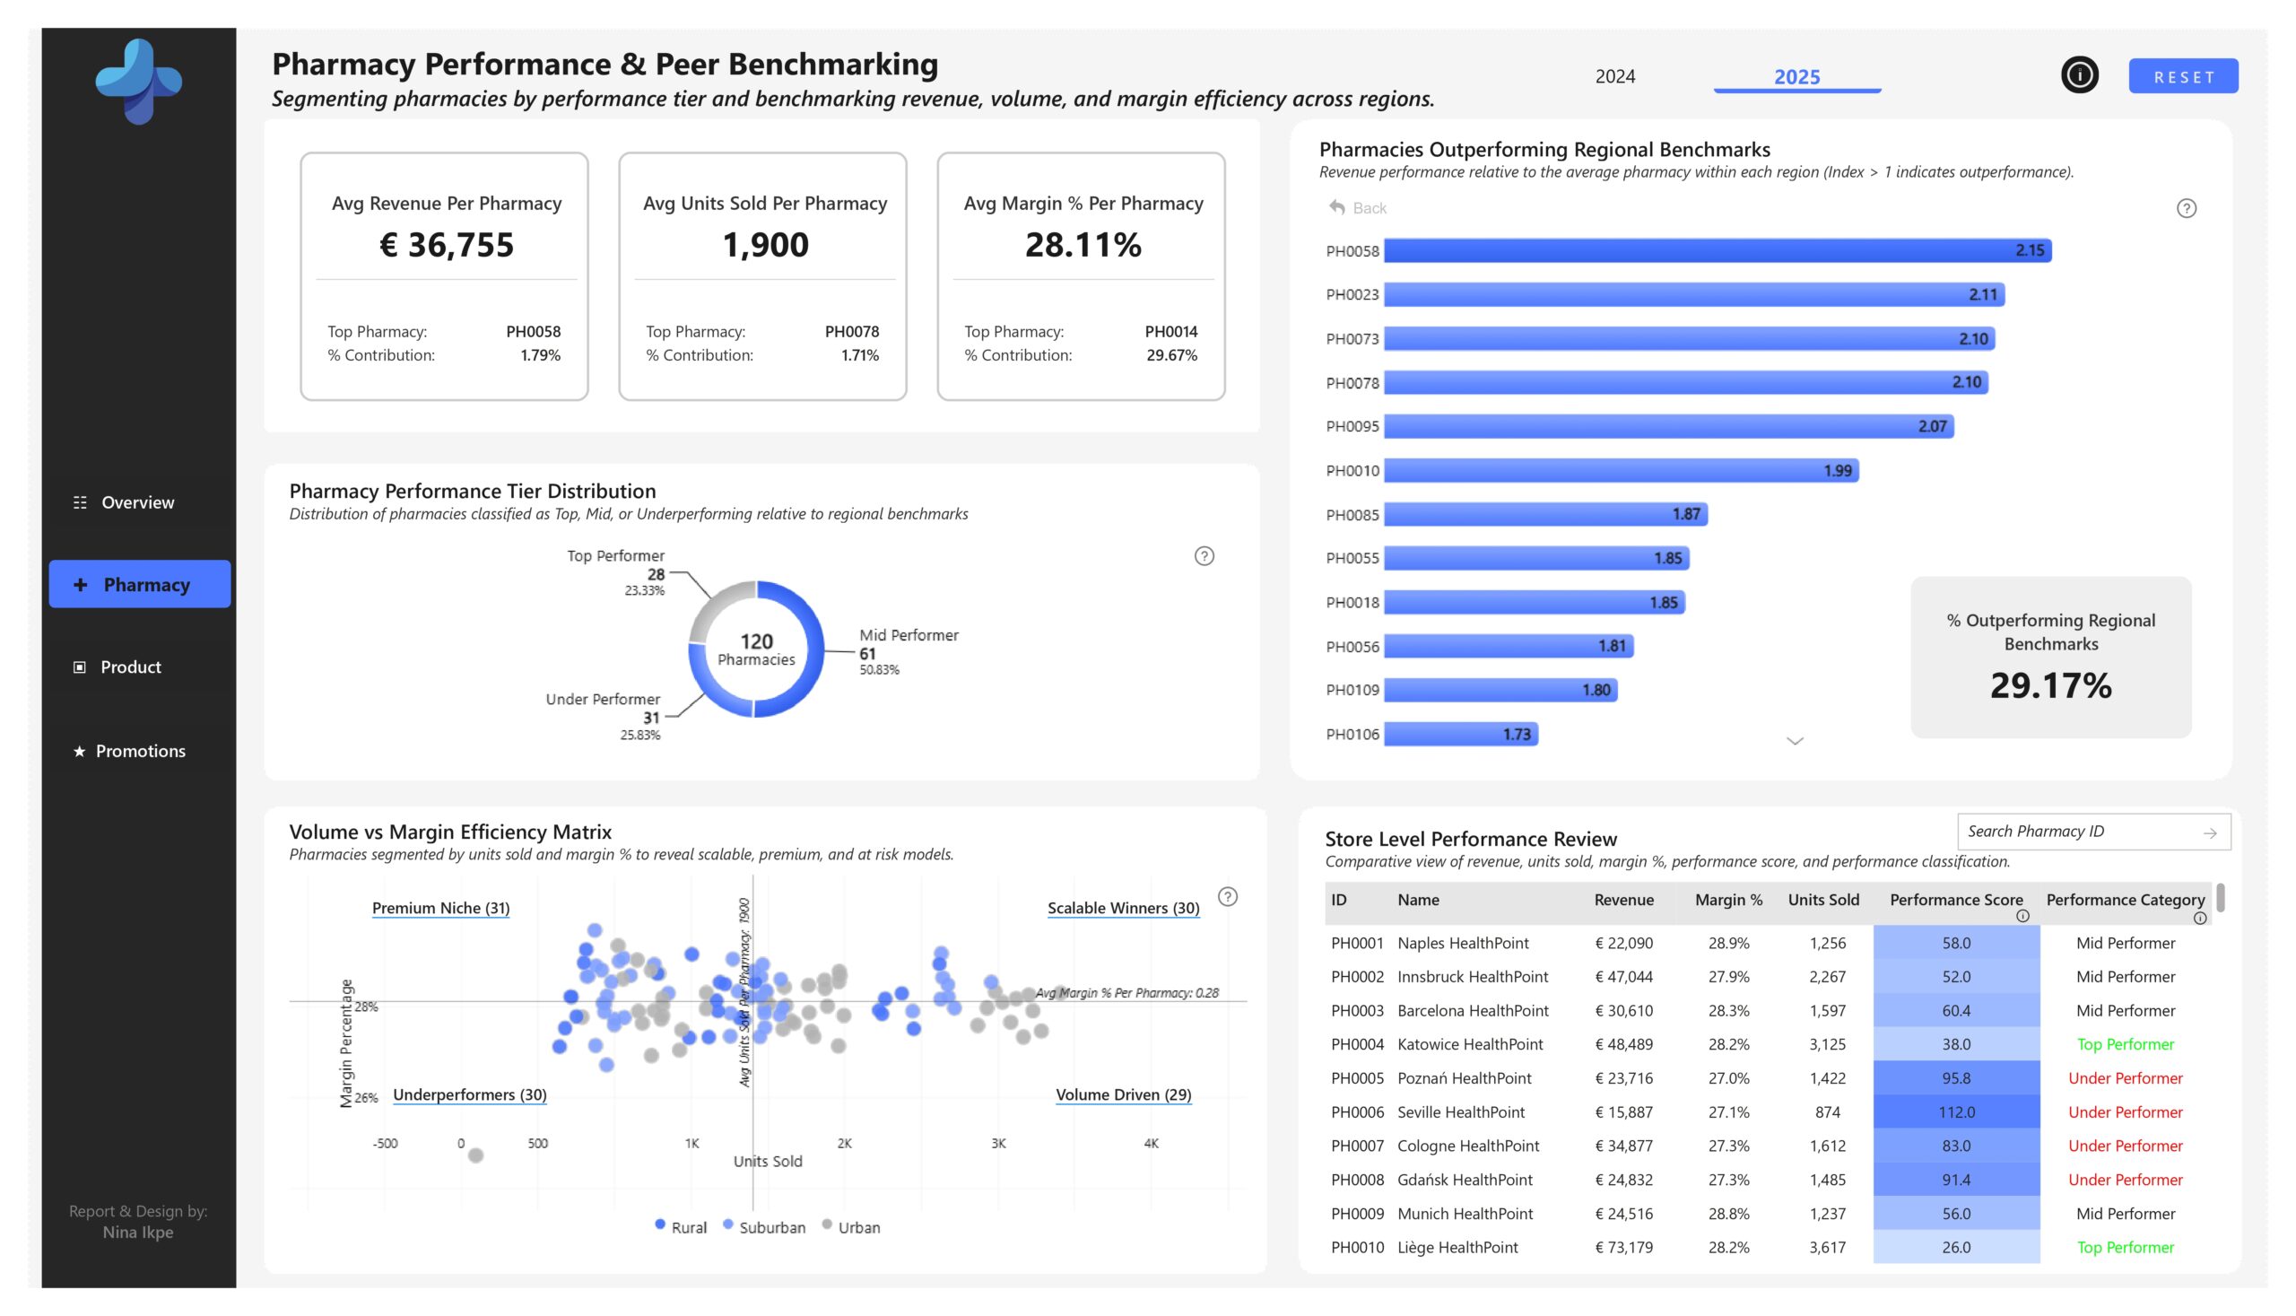Click the info icon beside RESET
This screenshot has width=2296, height=1316.
(2078, 75)
